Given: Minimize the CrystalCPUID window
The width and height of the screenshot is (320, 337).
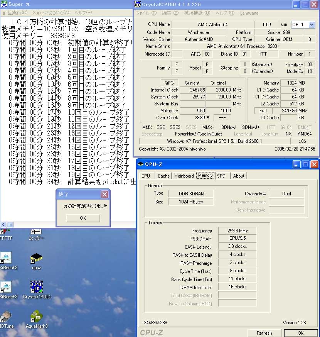Looking at the screenshot, I should [296, 5].
